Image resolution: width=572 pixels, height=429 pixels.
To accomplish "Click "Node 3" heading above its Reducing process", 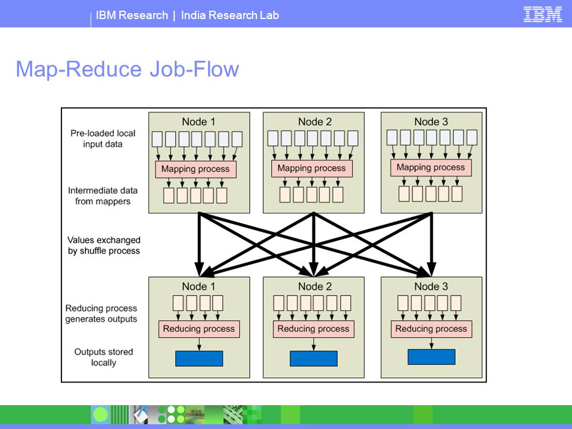I will pyautogui.click(x=431, y=287).
